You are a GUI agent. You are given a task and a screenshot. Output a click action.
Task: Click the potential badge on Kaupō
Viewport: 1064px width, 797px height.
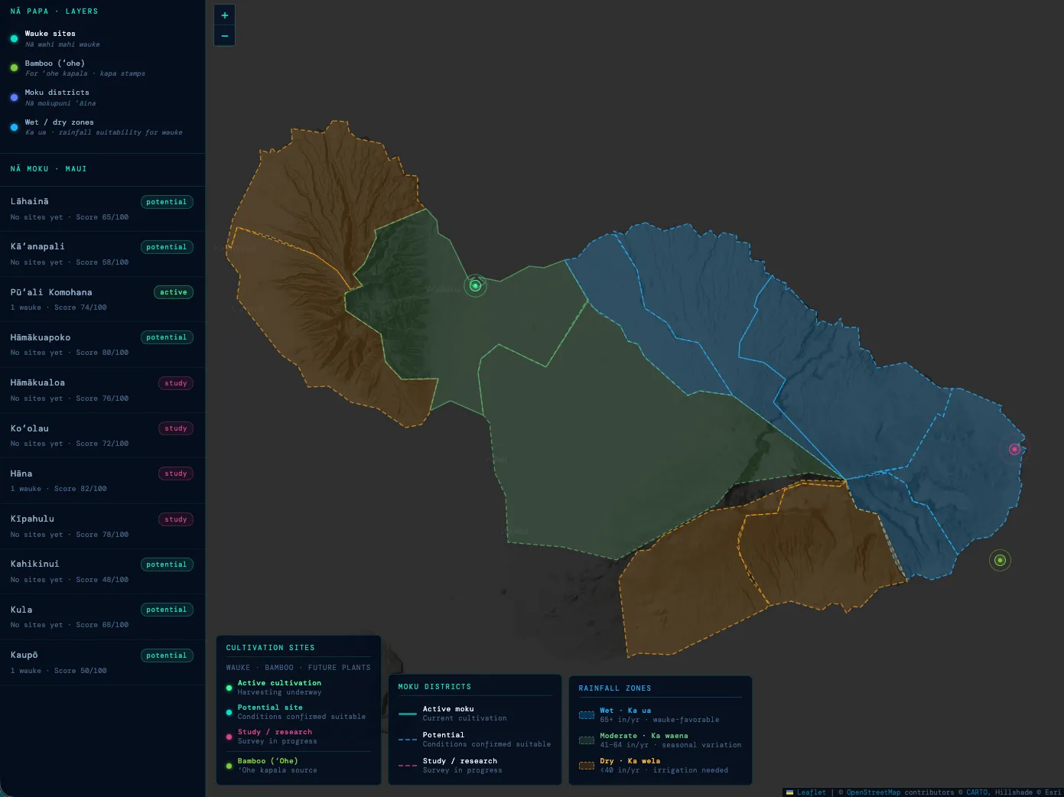click(x=167, y=655)
